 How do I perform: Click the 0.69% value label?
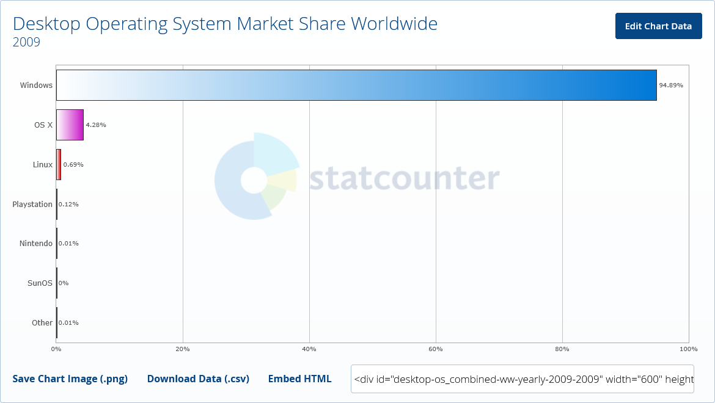click(x=73, y=164)
